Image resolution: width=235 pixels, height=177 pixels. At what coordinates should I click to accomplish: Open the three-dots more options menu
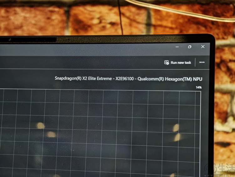point(202,62)
